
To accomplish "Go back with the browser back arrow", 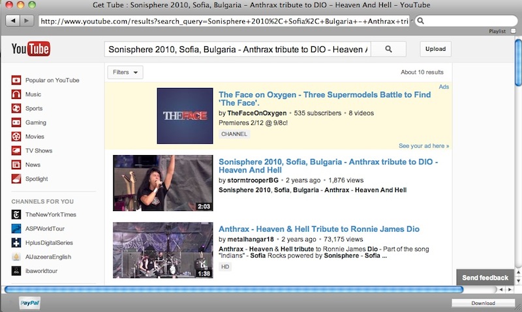I will [x=11, y=21].
